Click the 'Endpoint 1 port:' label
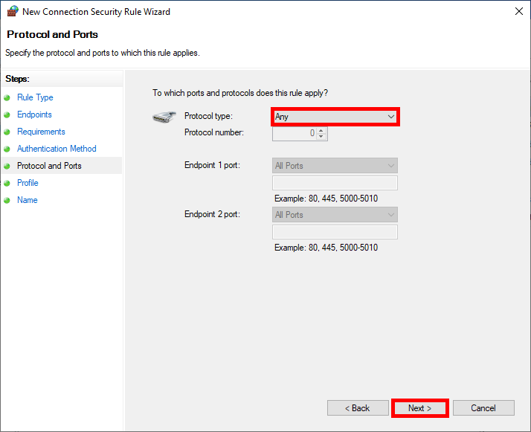The width and height of the screenshot is (531, 432). pyautogui.click(x=212, y=165)
